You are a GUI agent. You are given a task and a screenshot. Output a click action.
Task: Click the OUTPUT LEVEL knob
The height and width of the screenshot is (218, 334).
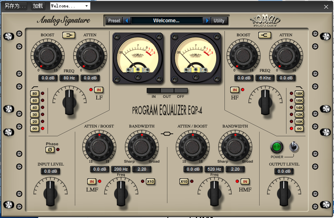coord(284,193)
